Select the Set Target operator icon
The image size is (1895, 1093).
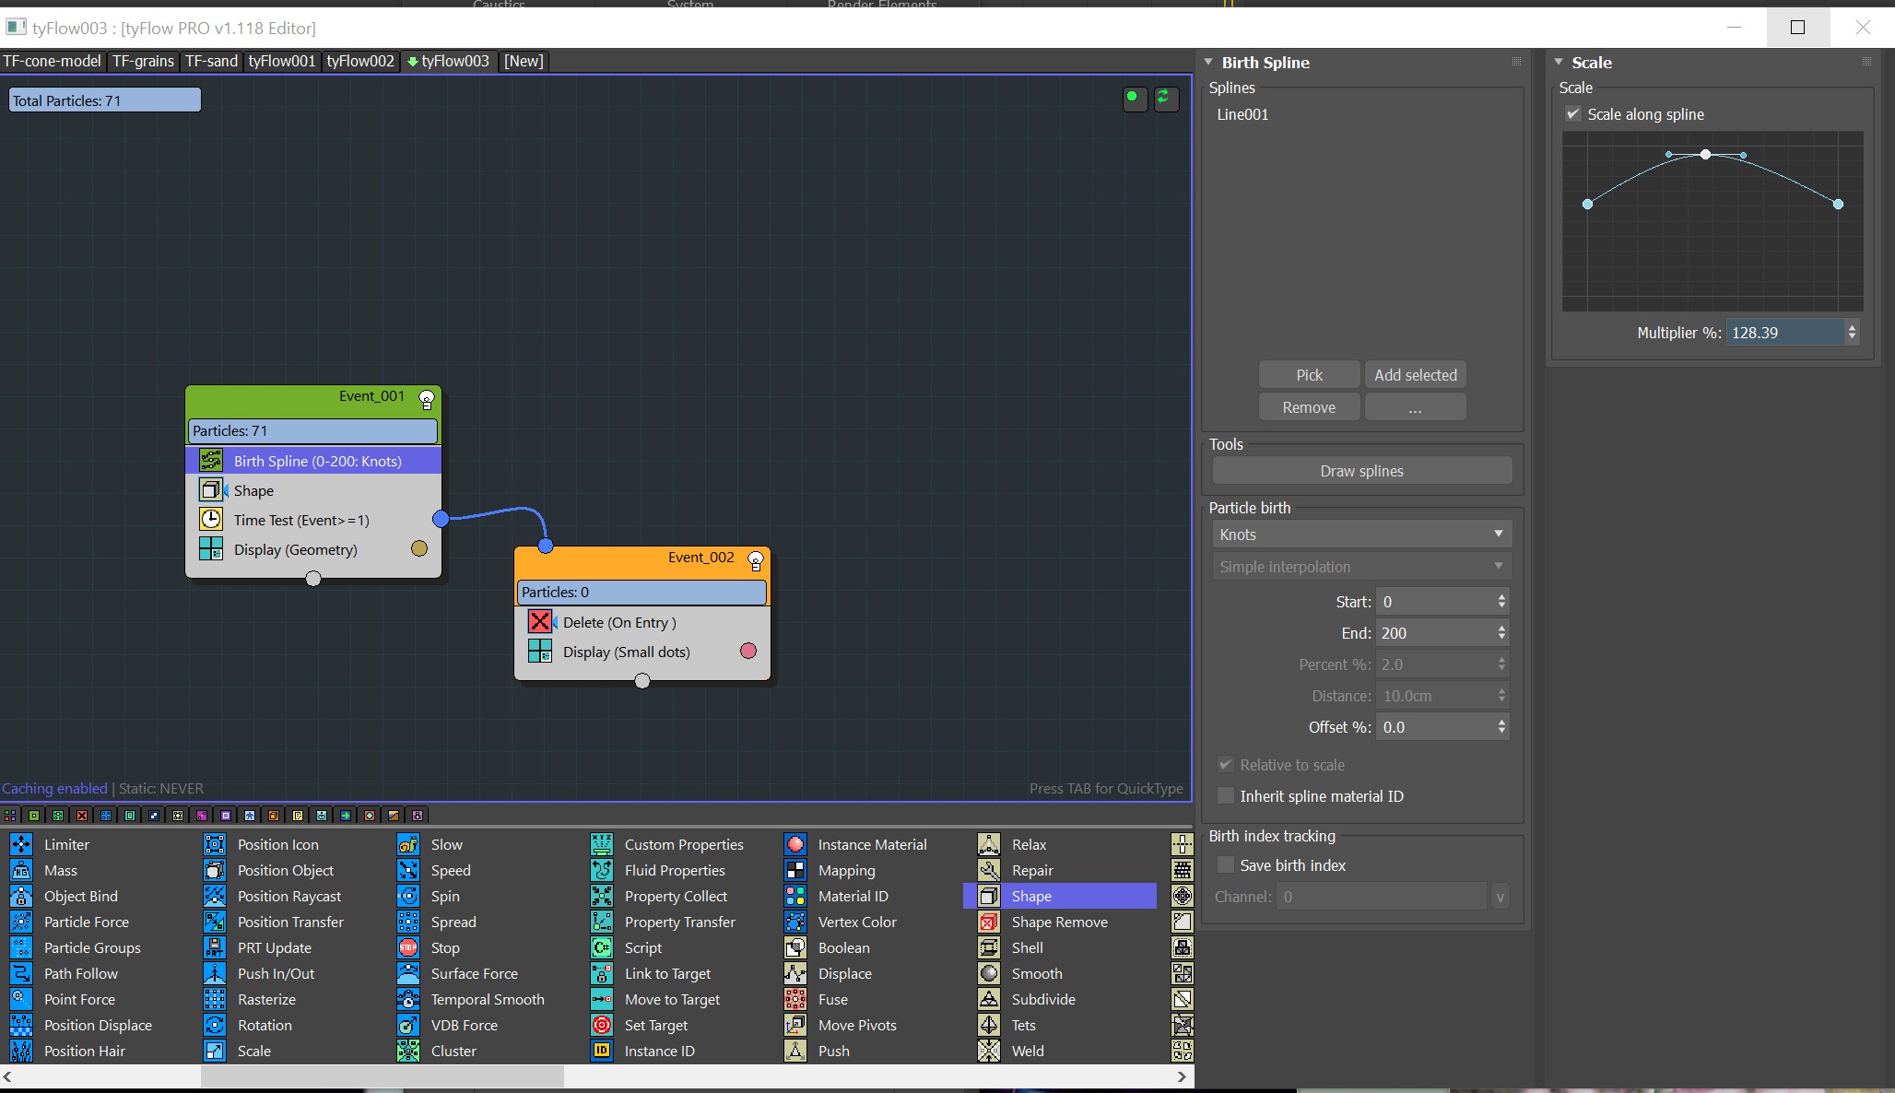[x=602, y=1025]
